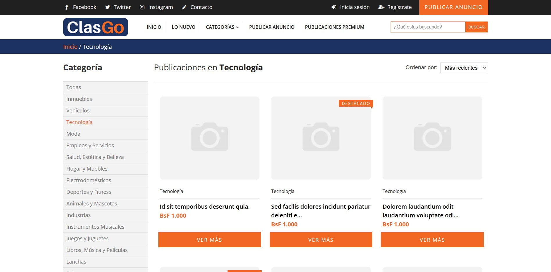Click the BUSCAR search button
551x272 pixels.
[477, 27]
